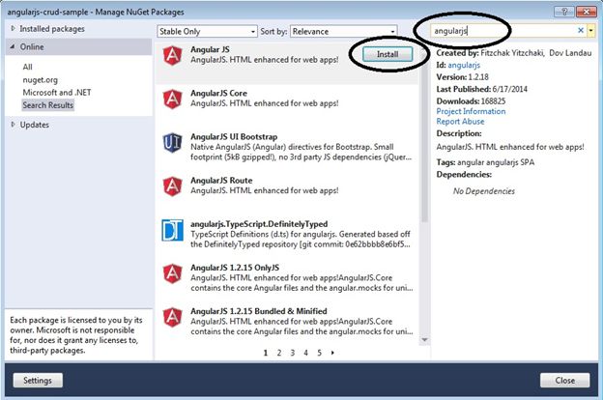The width and height of the screenshot is (603, 400).
Task: Open the Project Information link
Action: [x=471, y=111]
